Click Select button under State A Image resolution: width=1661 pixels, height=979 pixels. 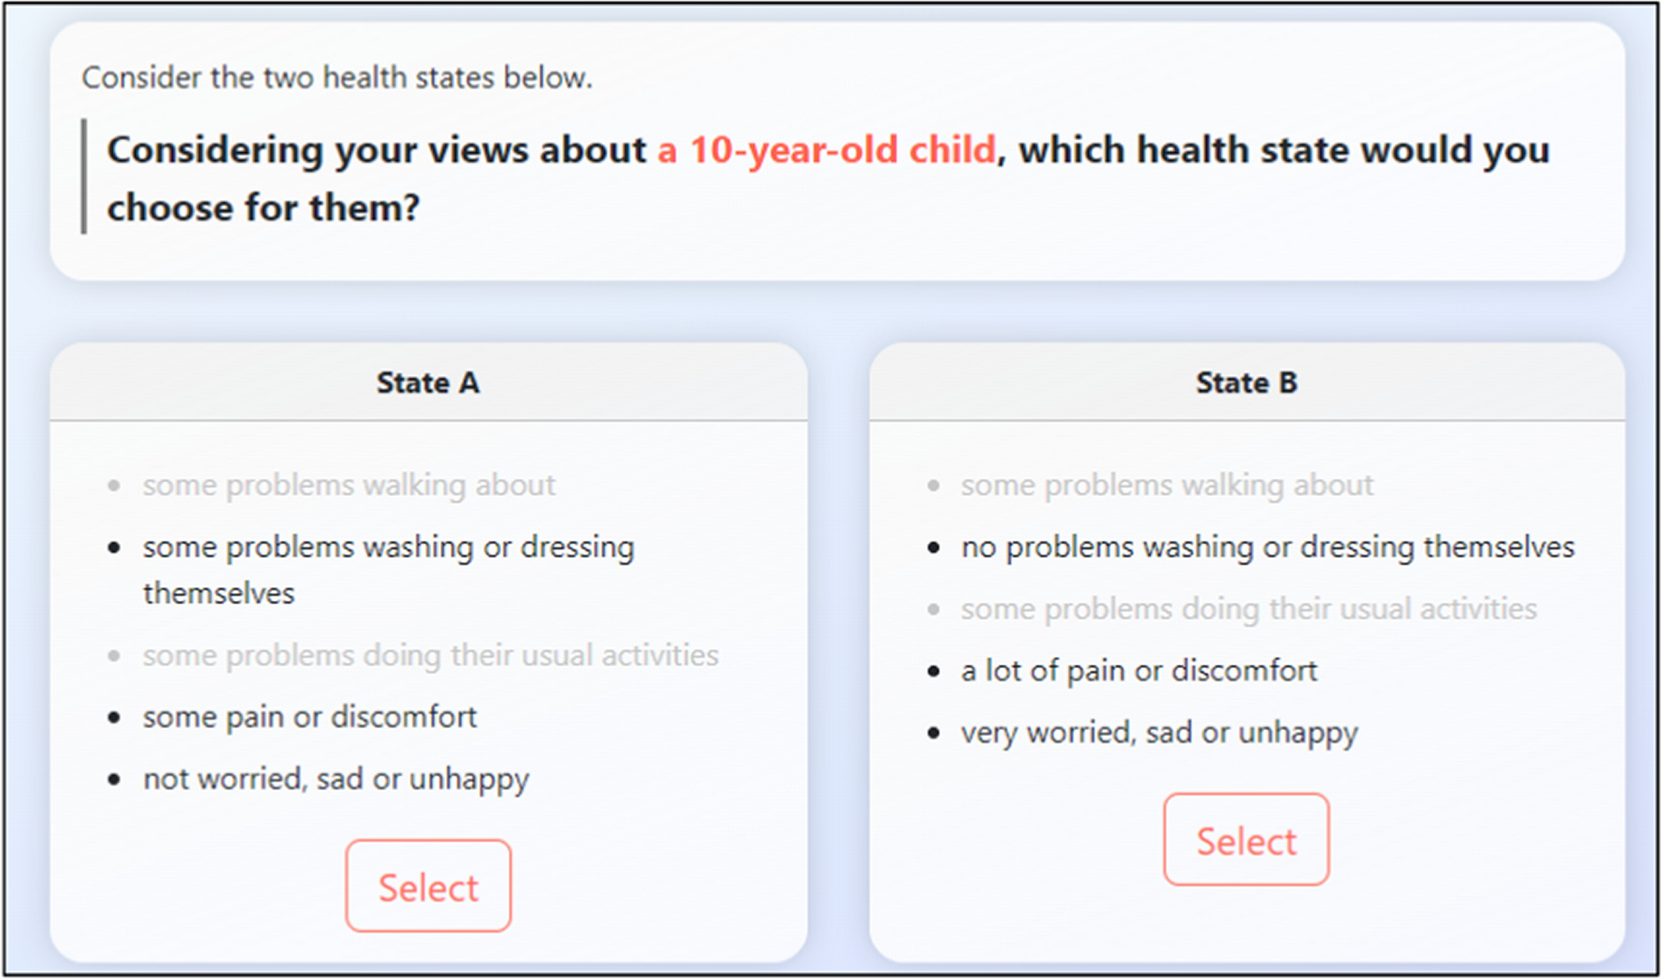pos(428,886)
